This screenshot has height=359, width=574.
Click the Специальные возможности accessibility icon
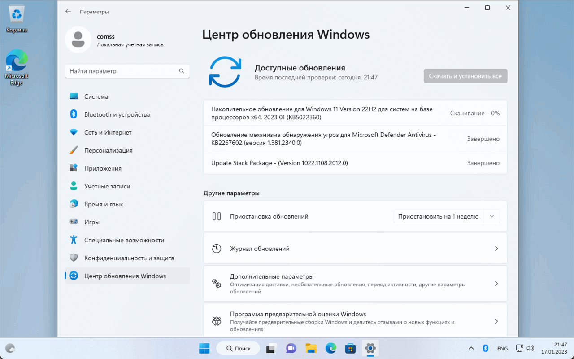(74, 240)
